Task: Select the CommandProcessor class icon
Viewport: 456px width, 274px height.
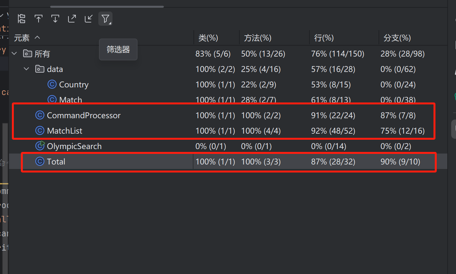Action: click(40, 115)
